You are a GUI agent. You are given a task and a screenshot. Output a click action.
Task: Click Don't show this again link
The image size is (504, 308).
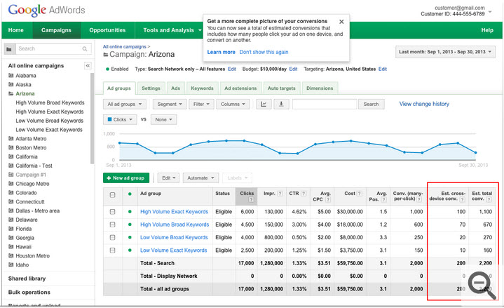(x=264, y=52)
